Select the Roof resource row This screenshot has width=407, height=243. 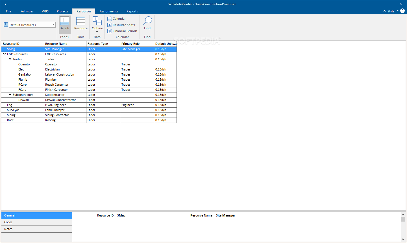point(89,120)
